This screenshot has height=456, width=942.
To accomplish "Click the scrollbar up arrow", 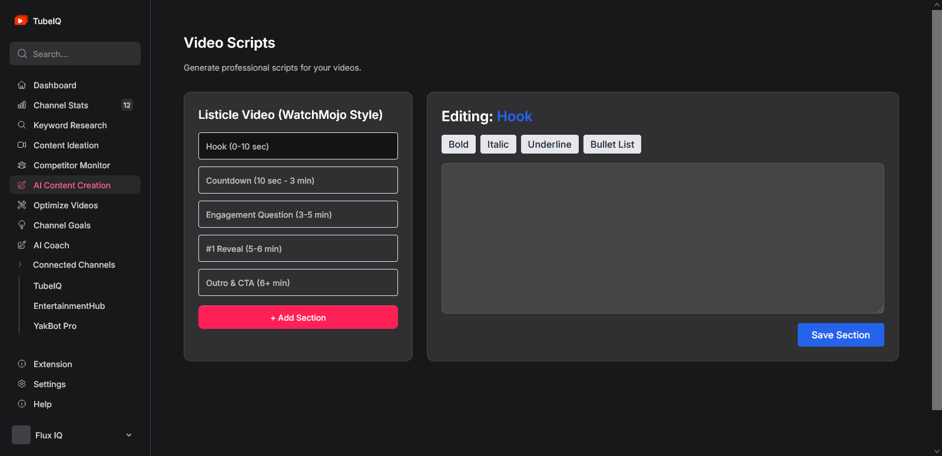I will coord(937,5).
